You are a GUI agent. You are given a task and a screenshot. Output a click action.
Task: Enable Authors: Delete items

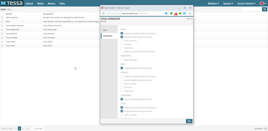pyautogui.click(x=122, y=91)
